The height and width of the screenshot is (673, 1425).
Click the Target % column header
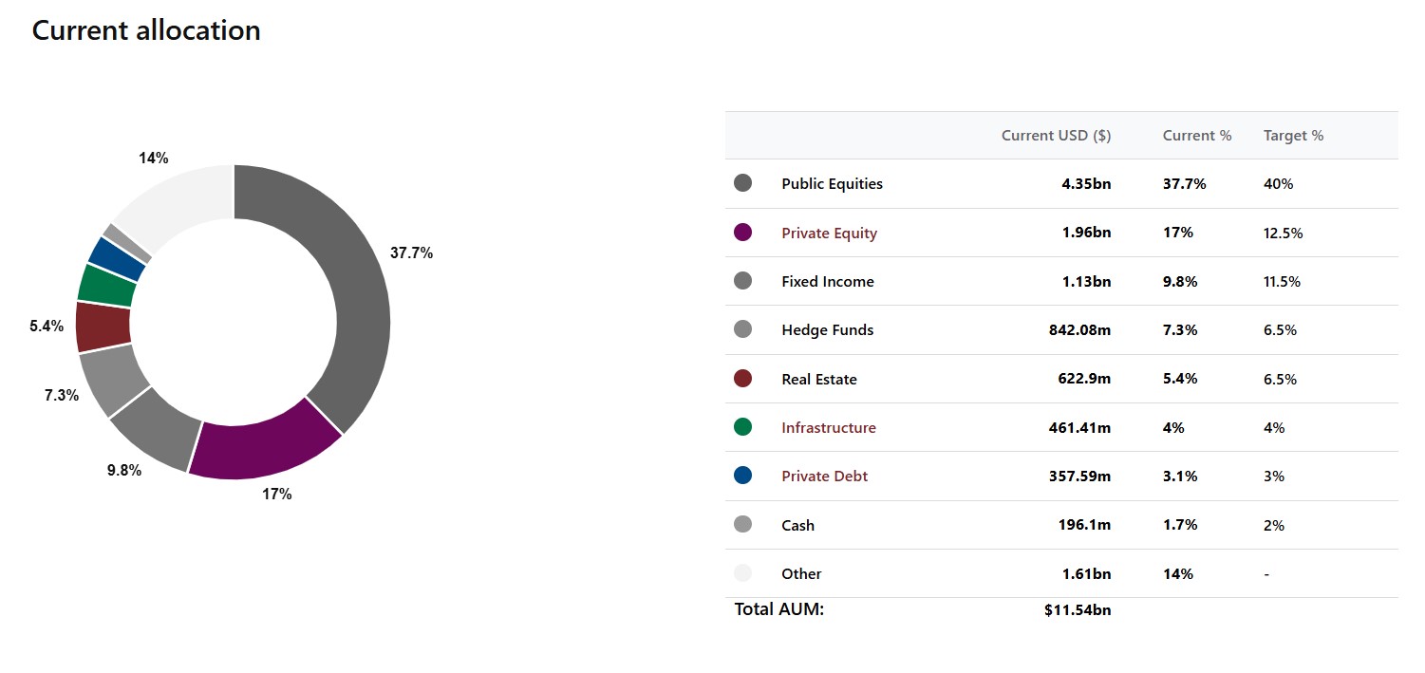(x=1293, y=136)
